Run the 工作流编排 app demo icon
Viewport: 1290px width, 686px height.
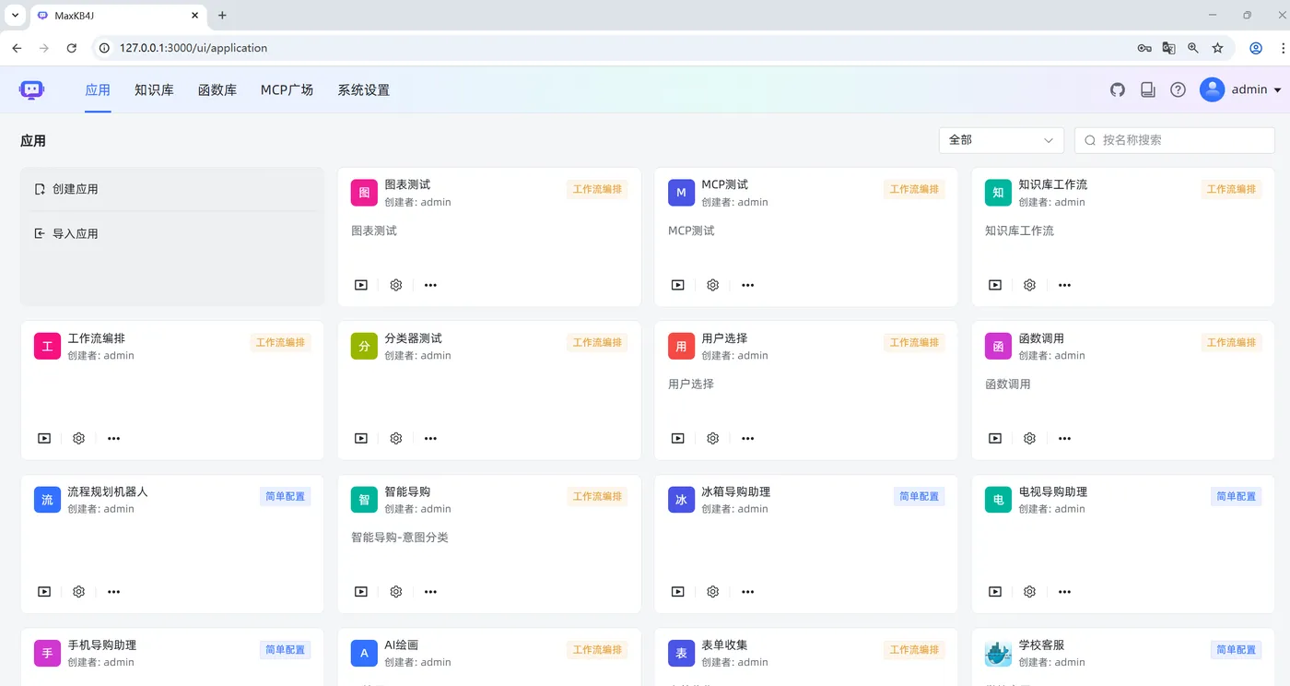[x=44, y=439]
